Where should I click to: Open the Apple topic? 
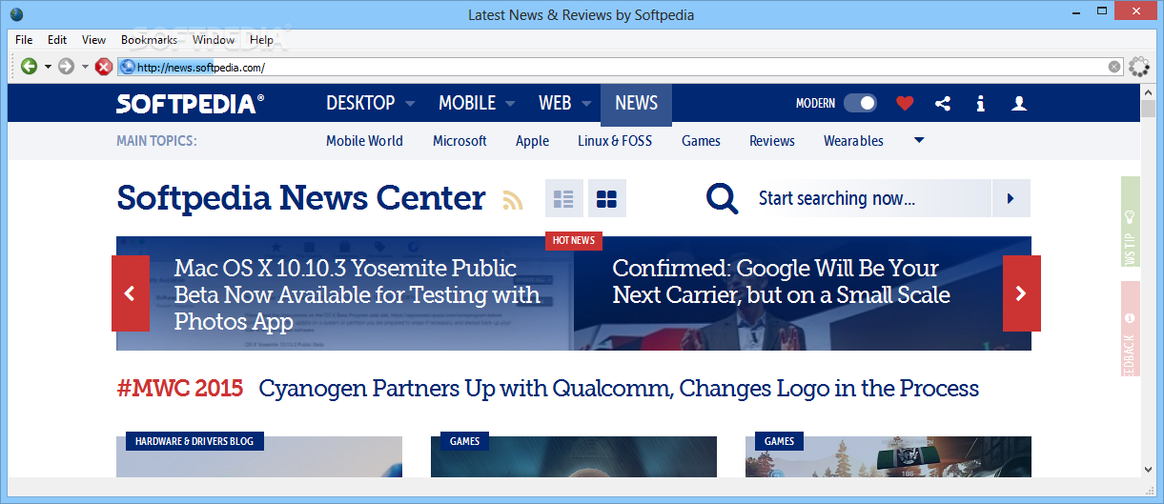click(x=532, y=141)
